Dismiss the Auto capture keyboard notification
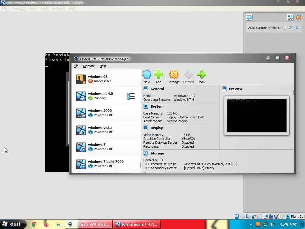 pyautogui.click(x=297, y=28)
